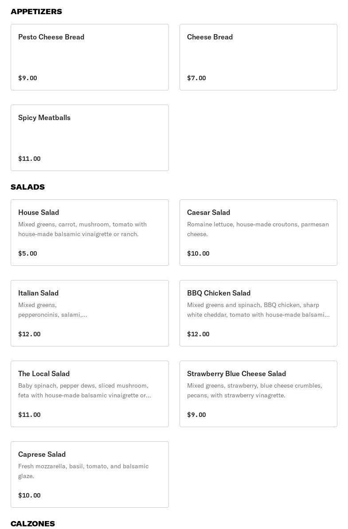
Task: Click the Caprese Salad description text
Action: (x=83, y=471)
